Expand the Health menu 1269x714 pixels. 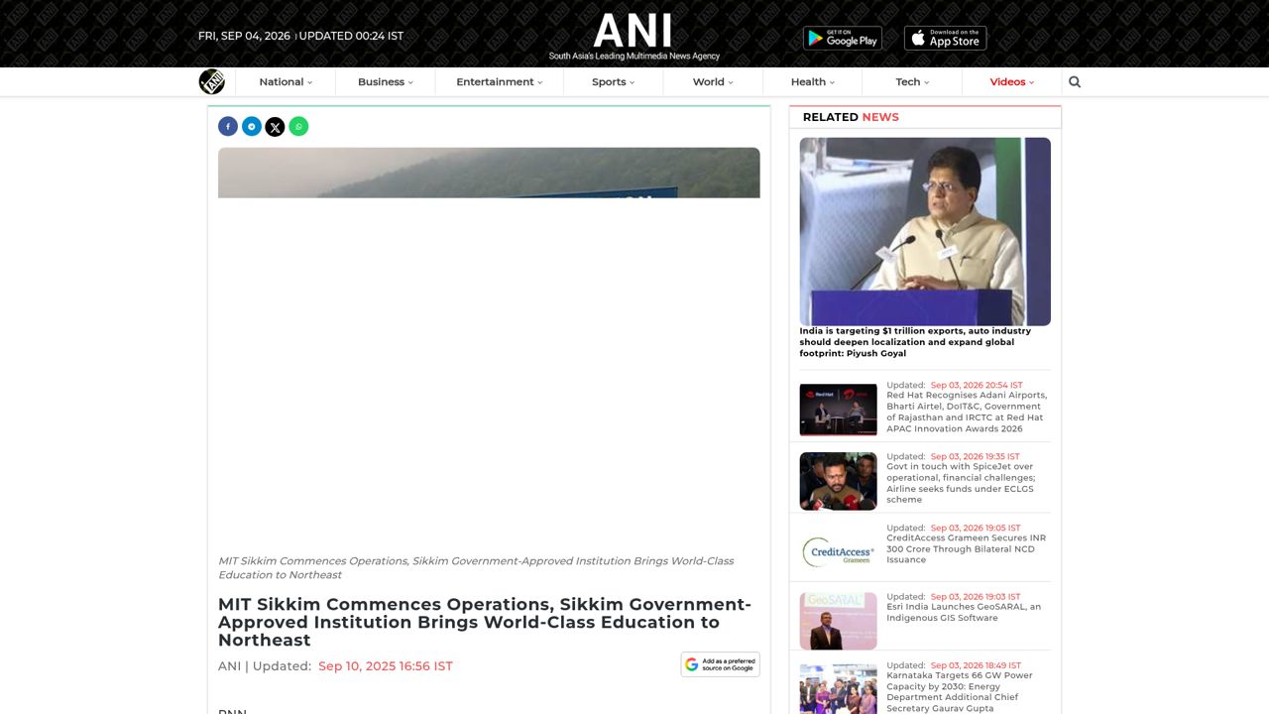tap(813, 82)
